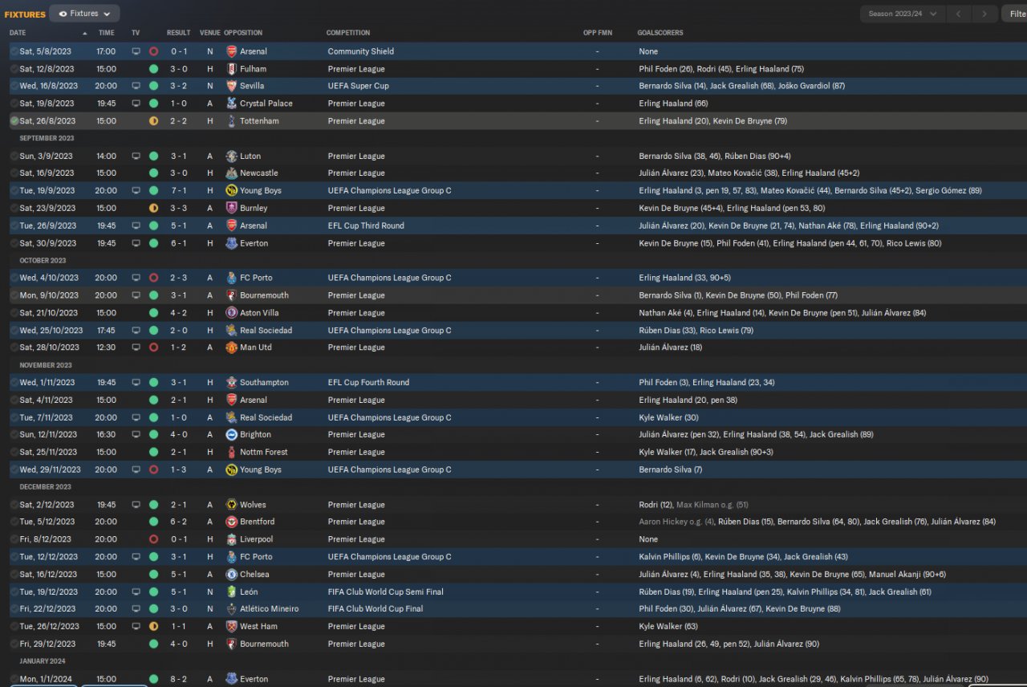Sort by the TIME column header
Image resolution: width=1027 pixels, height=687 pixels.
point(106,33)
